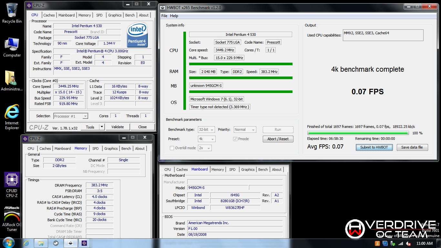Select Graphics tab in the Mainboard CPU-Z window
441x248 pixels.
[x=248, y=170]
